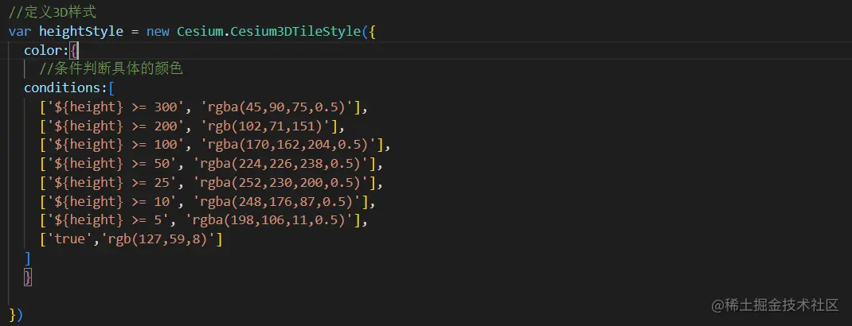
Task: Click the comment '//定义3D样式'
Action: click(53, 12)
